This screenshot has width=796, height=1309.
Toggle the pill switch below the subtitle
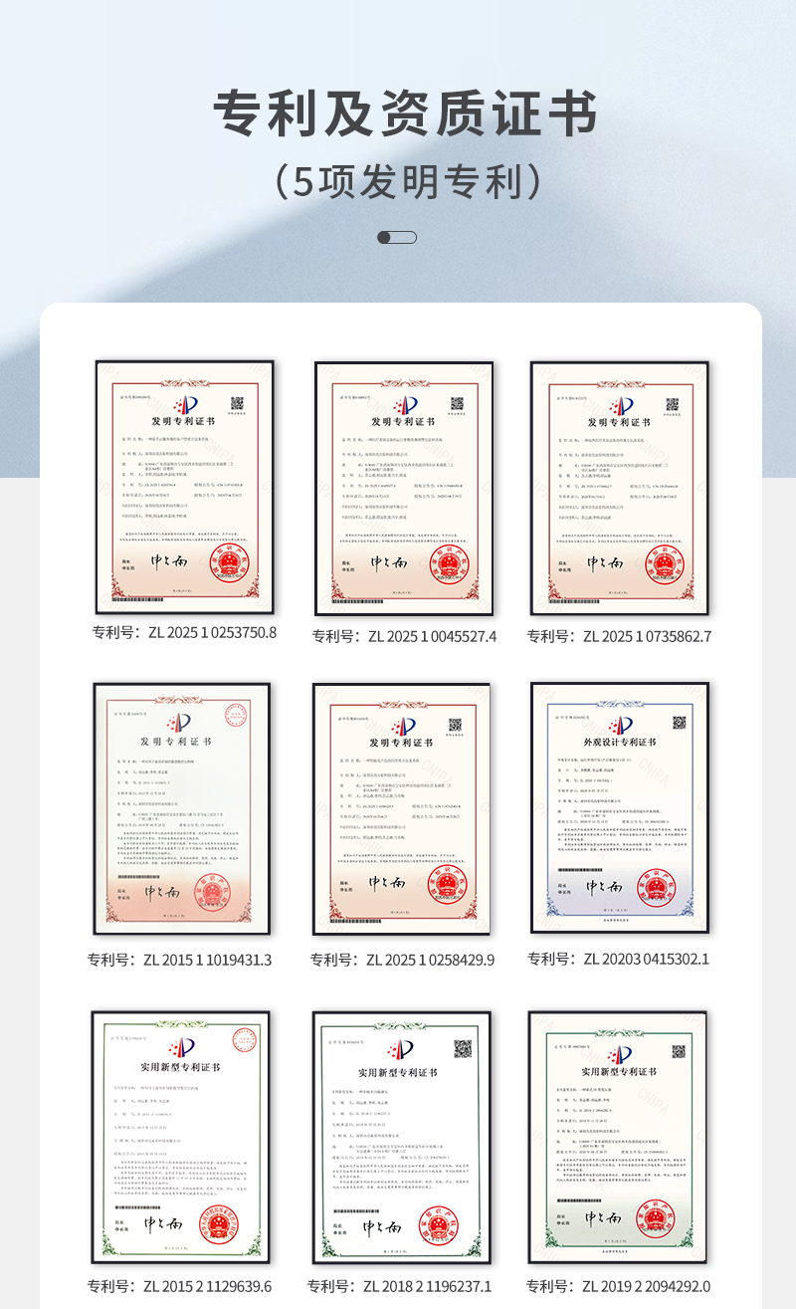397,237
